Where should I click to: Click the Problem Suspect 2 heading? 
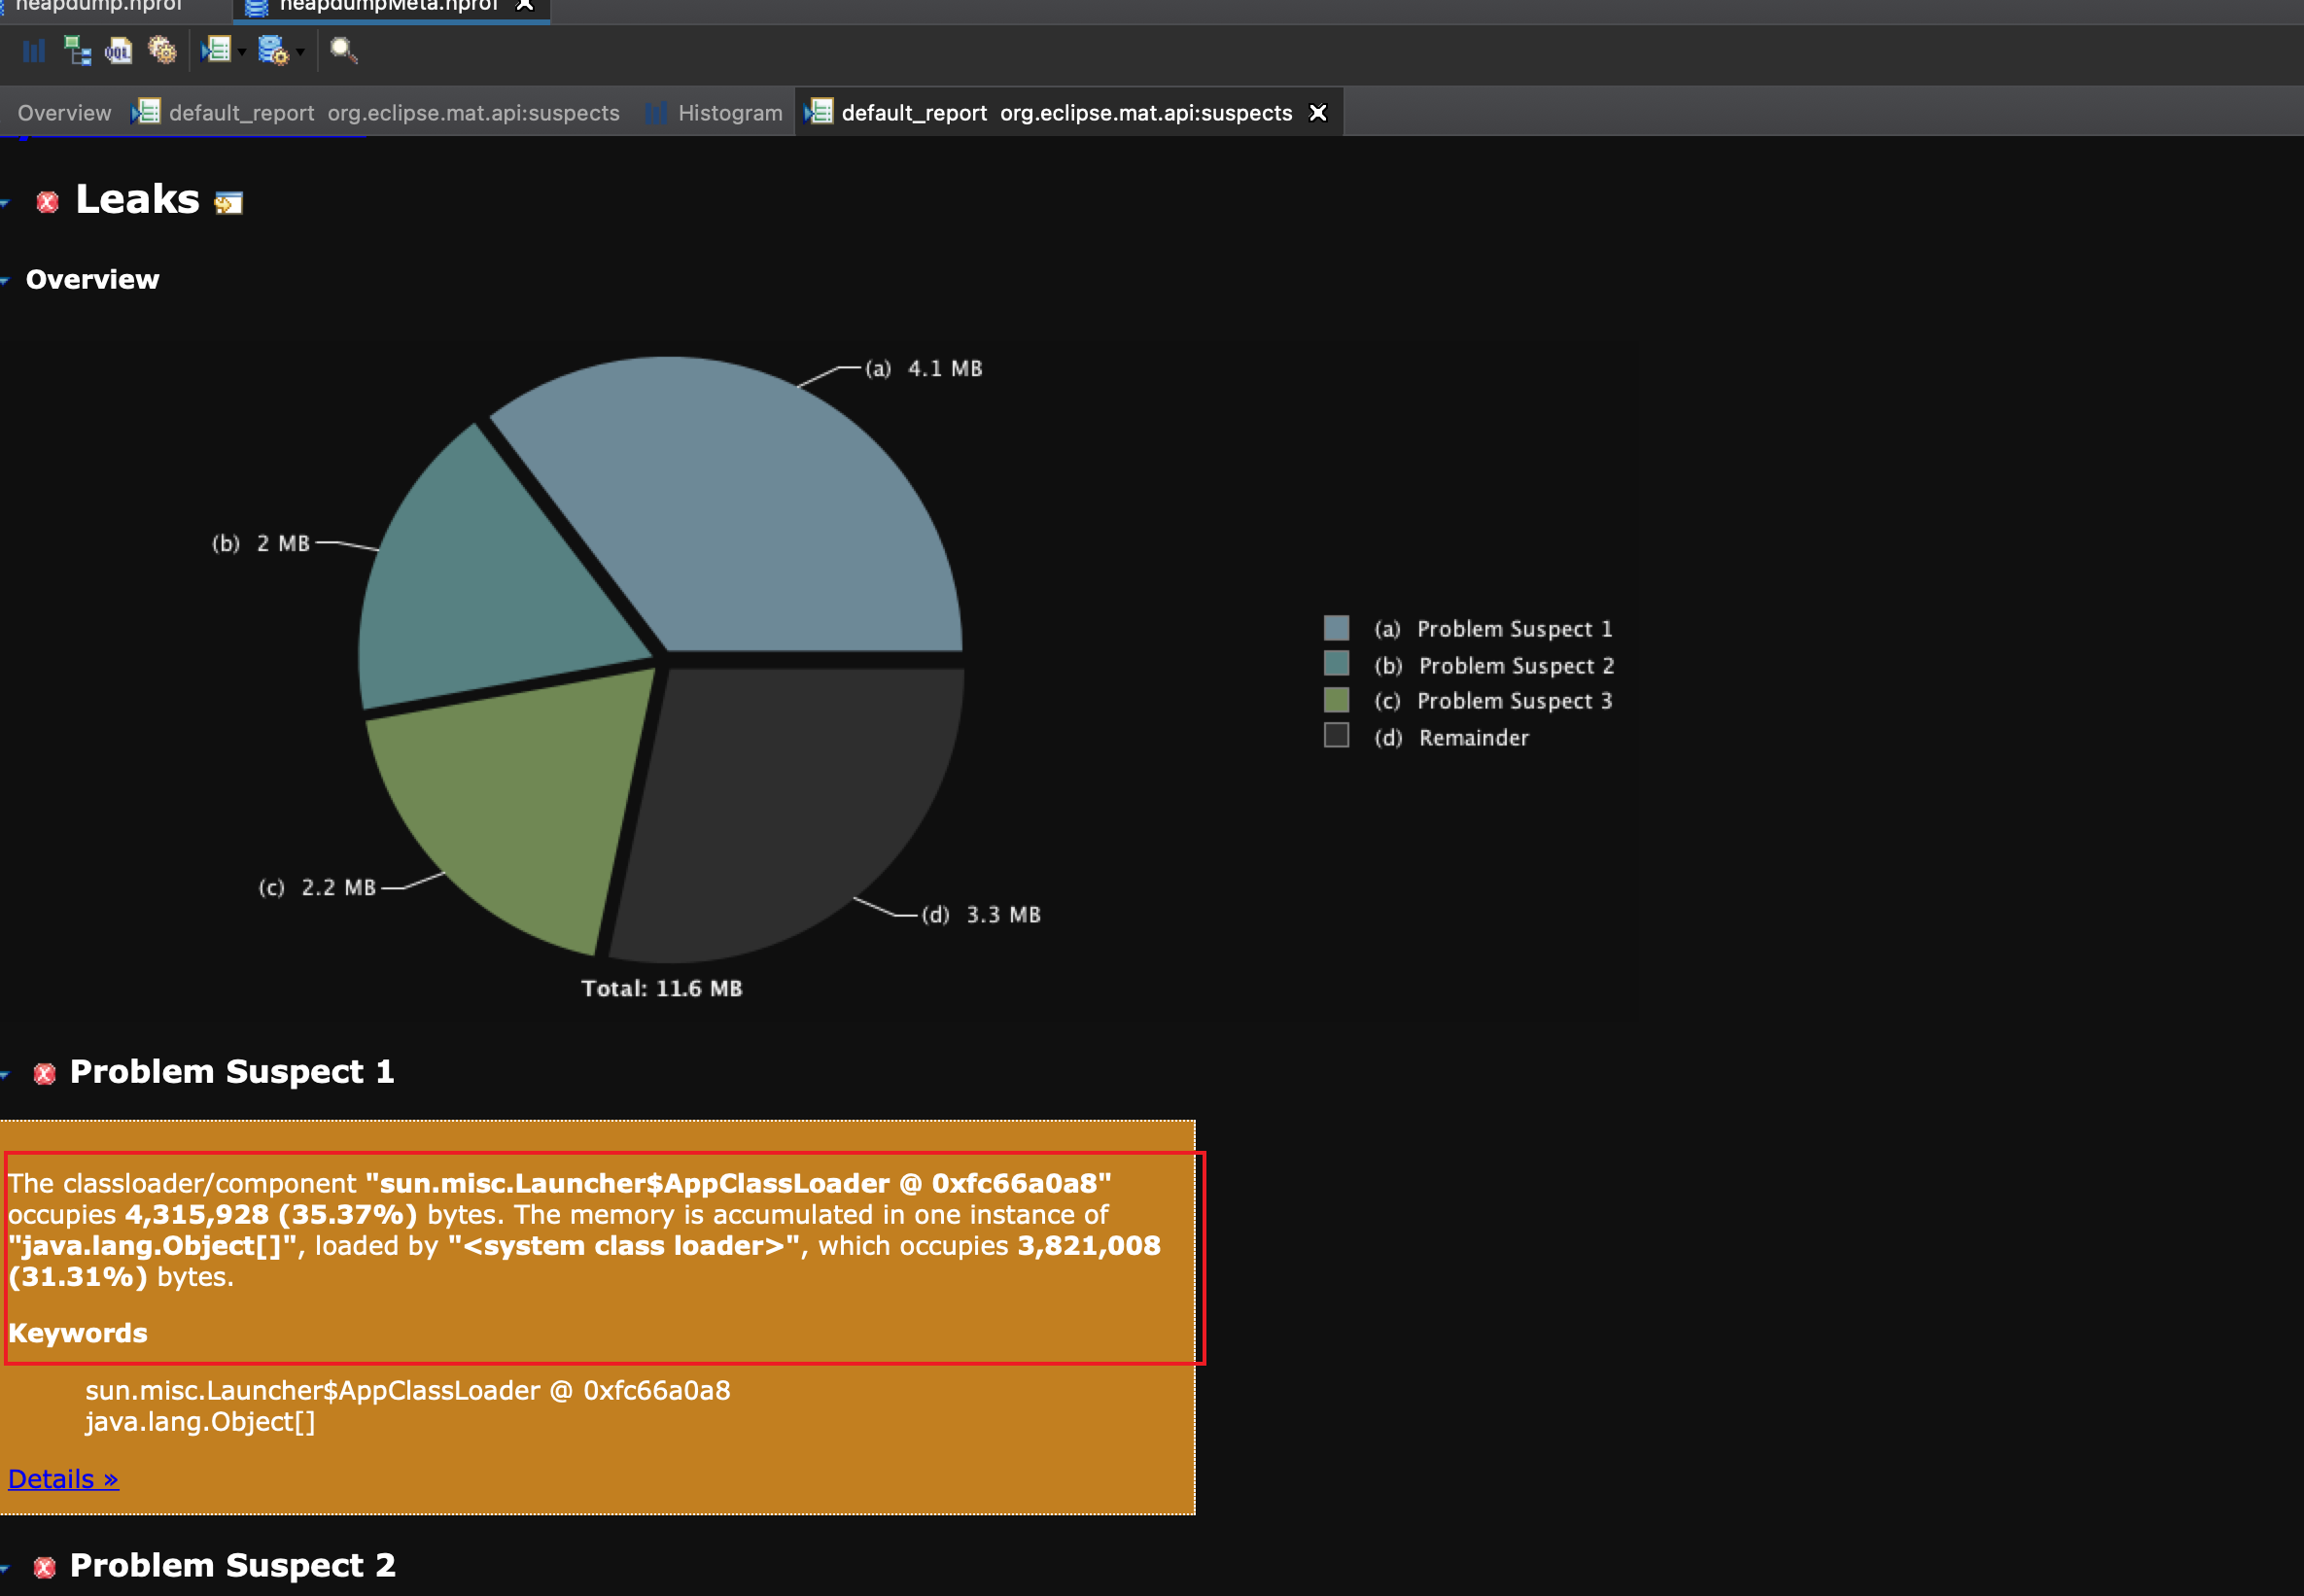pyautogui.click(x=233, y=1565)
